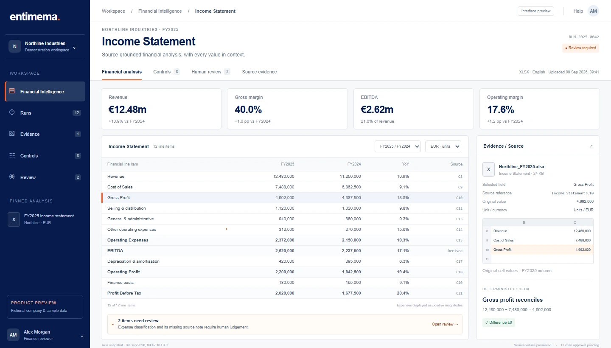The image size is (611, 348).
Task: Open the FY2025 / FY2024 period dropdown
Action: click(398, 146)
